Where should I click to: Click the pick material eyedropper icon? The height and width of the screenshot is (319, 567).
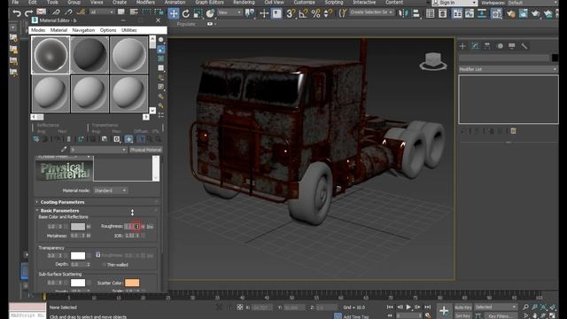(64, 149)
